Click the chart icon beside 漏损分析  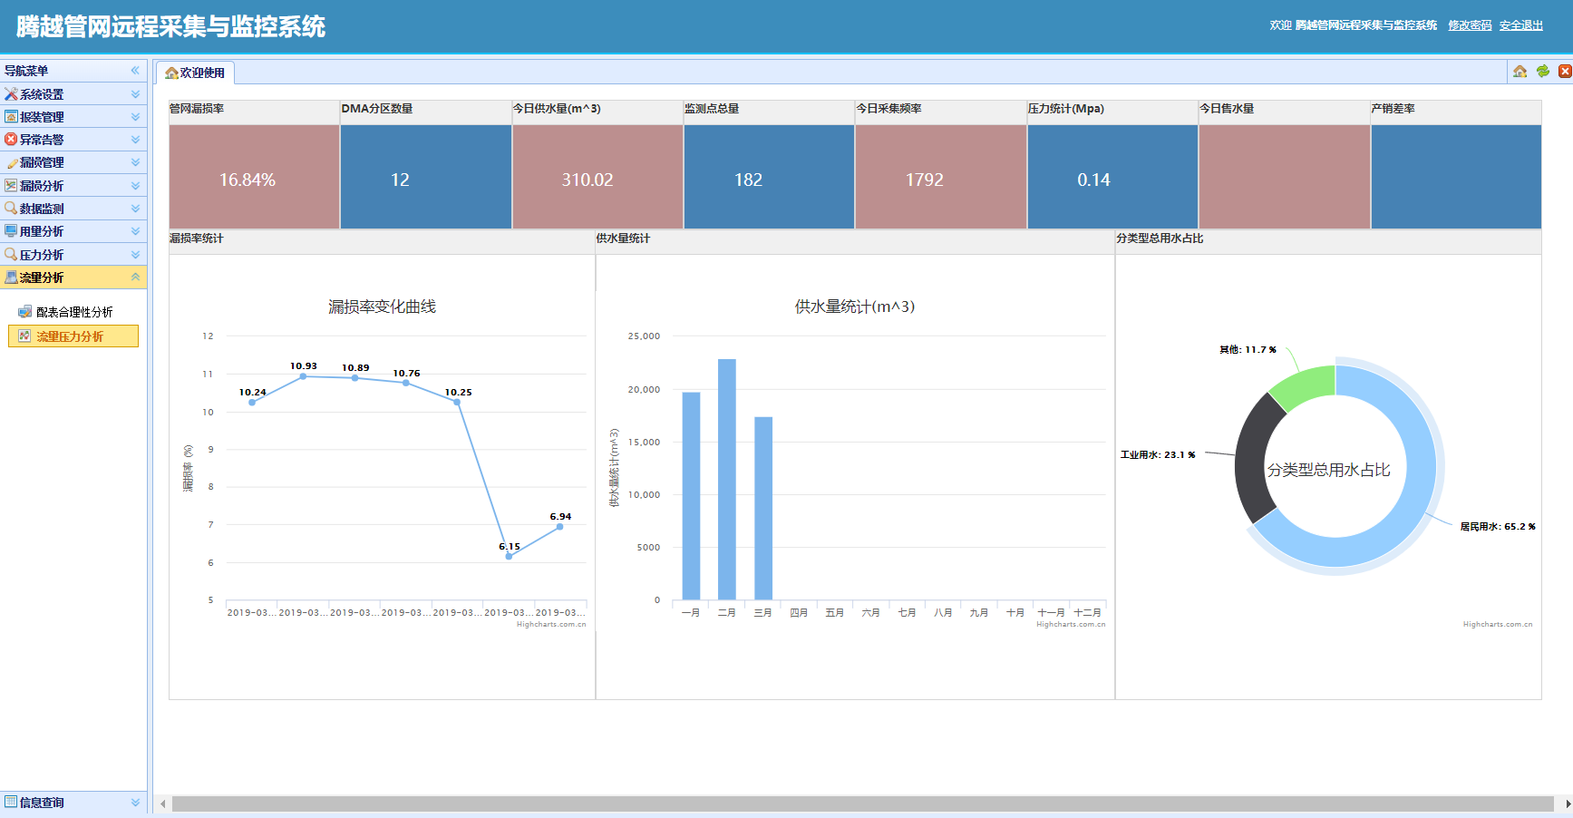pos(11,186)
